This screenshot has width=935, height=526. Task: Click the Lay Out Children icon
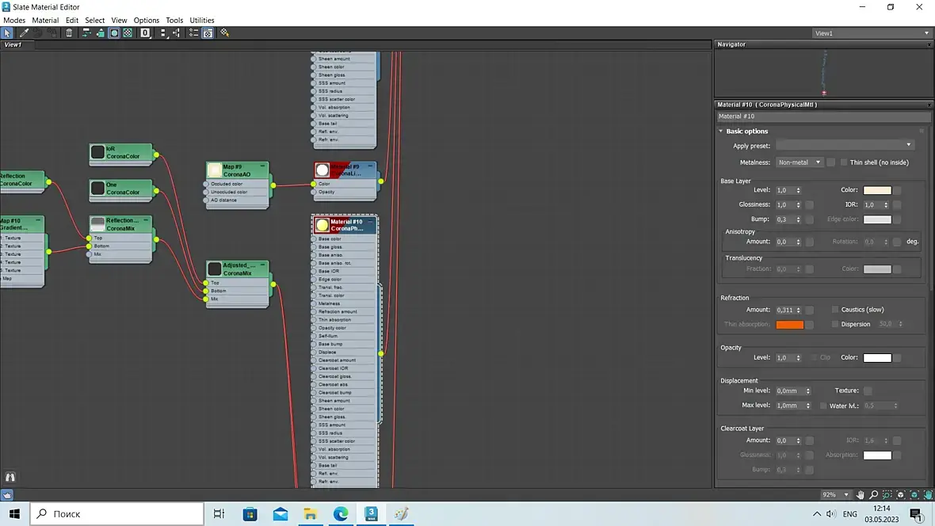pyautogui.click(x=177, y=33)
